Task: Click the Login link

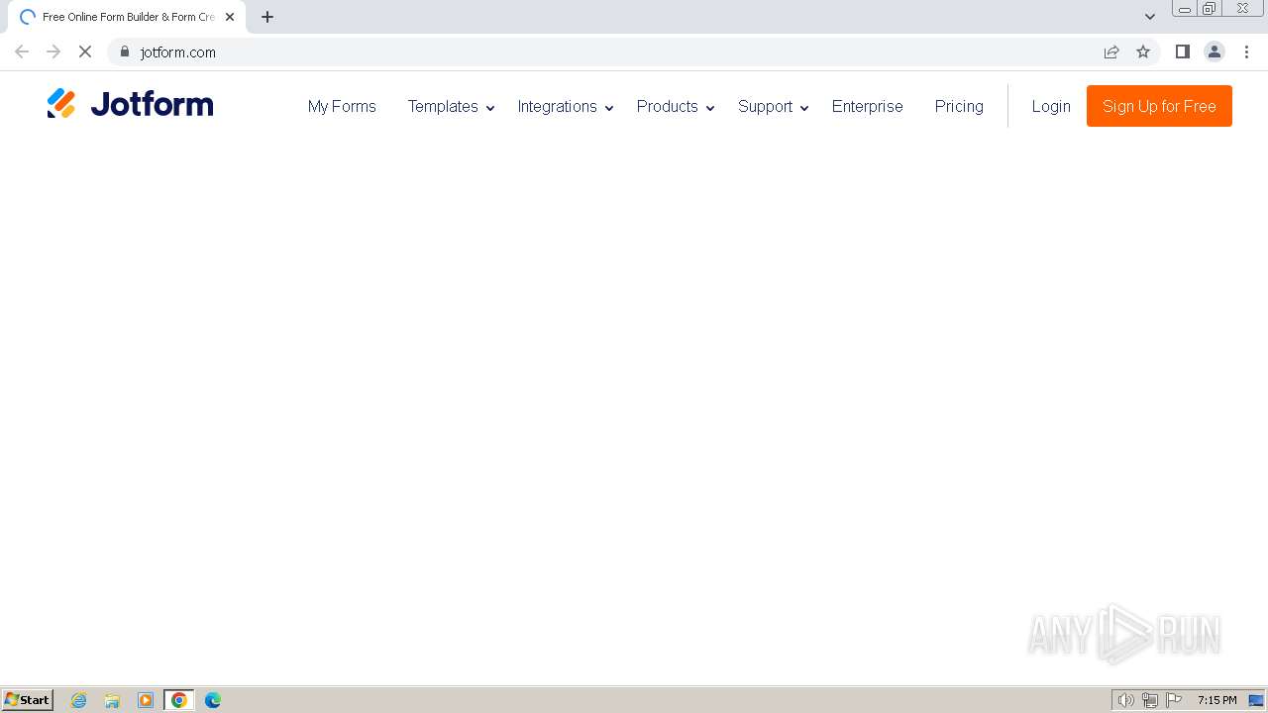Action: (x=1051, y=106)
